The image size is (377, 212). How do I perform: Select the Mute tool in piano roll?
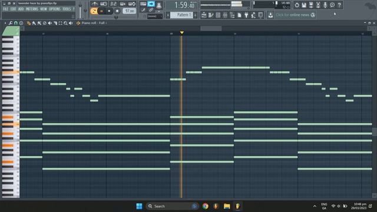coord(49,23)
